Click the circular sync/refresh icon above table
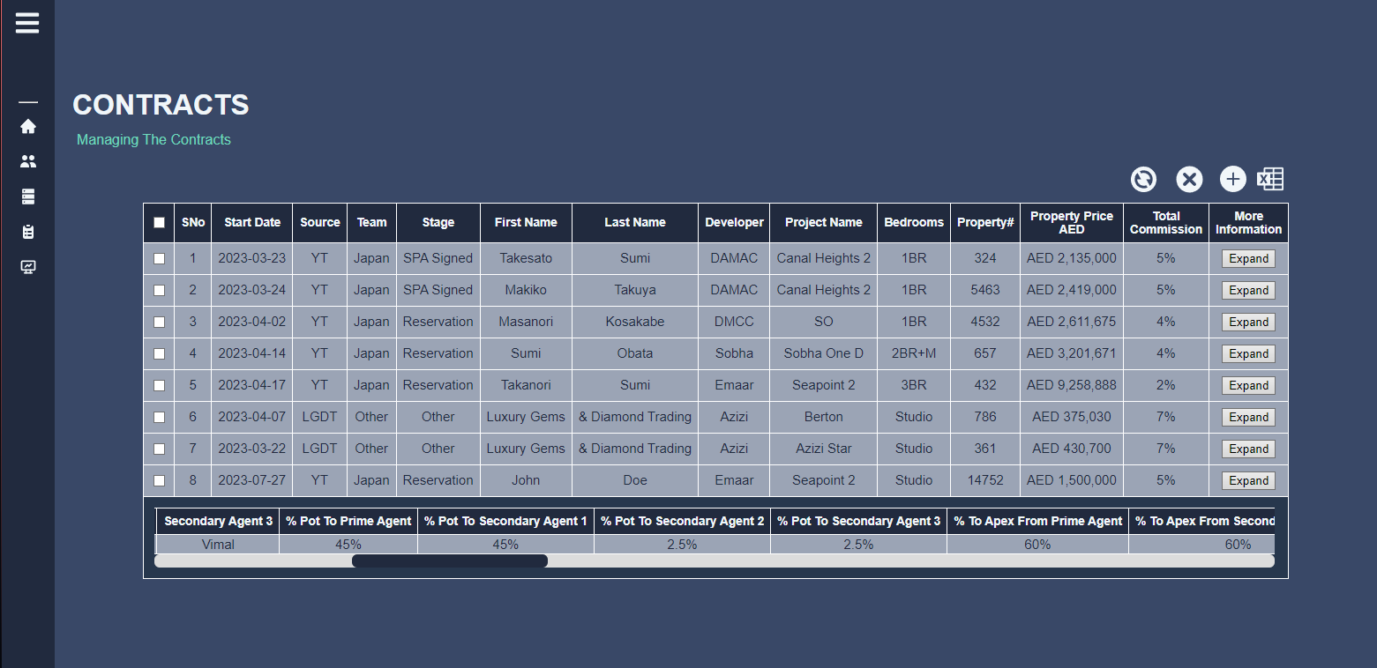 (1143, 180)
